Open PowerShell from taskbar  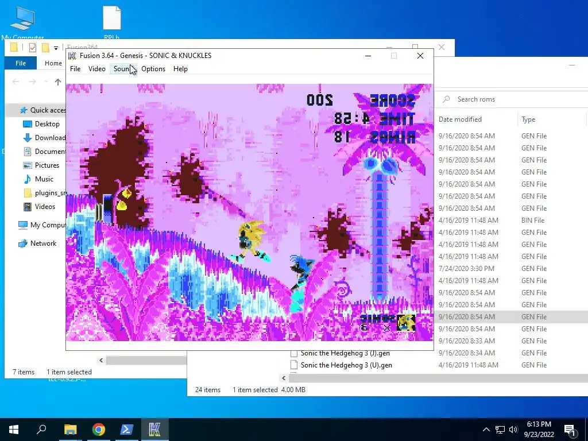[x=127, y=430]
